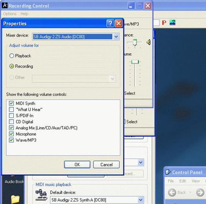The image size is (206, 204).
Task: Click the Cancel button in Properties
Action: tap(106, 164)
